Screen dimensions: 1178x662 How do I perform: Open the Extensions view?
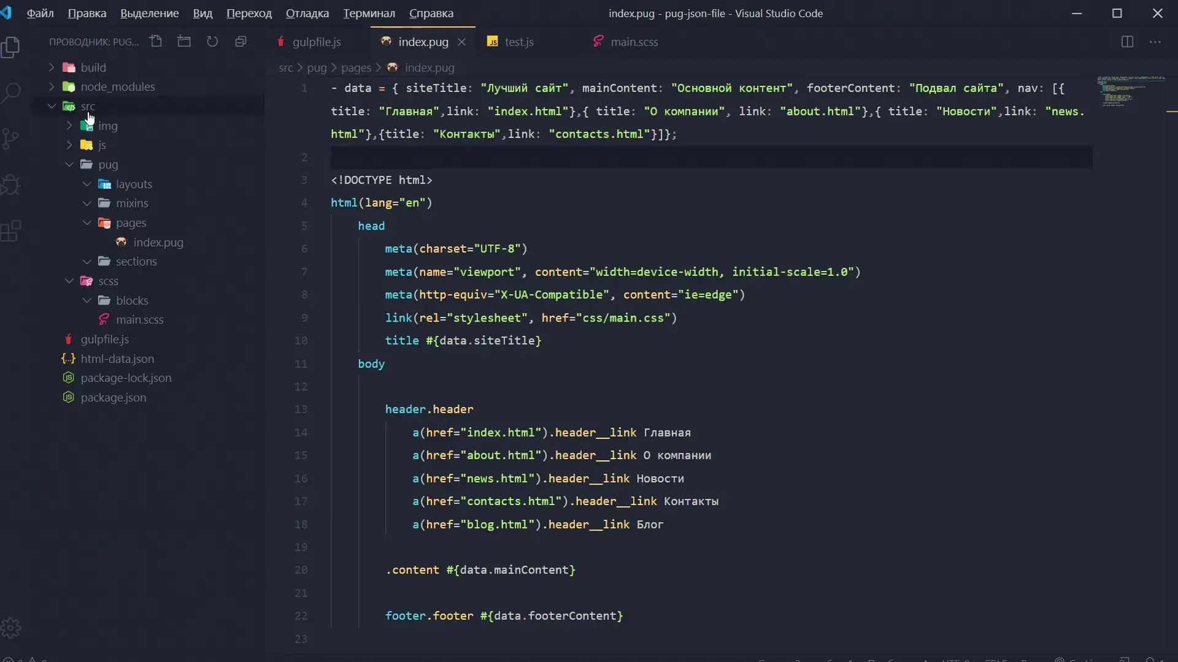pyautogui.click(x=11, y=231)
